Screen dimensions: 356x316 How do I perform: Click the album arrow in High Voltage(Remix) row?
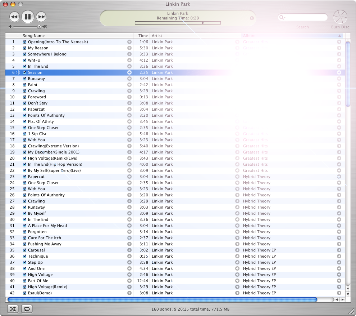click(x=339, y=287)
